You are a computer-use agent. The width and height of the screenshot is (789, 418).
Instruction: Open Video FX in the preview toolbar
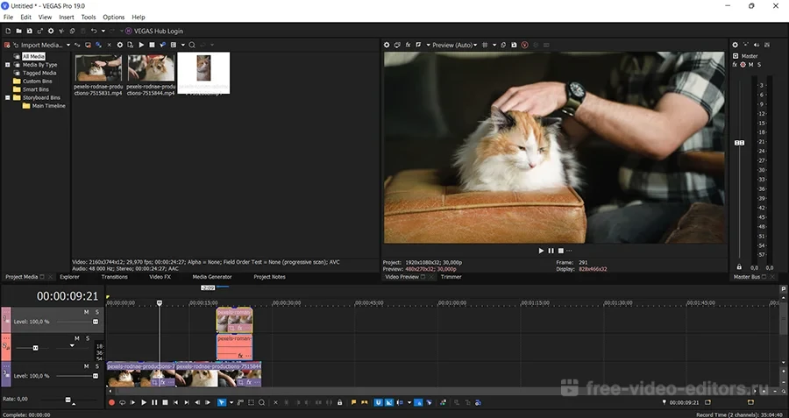tap(408, 45)
